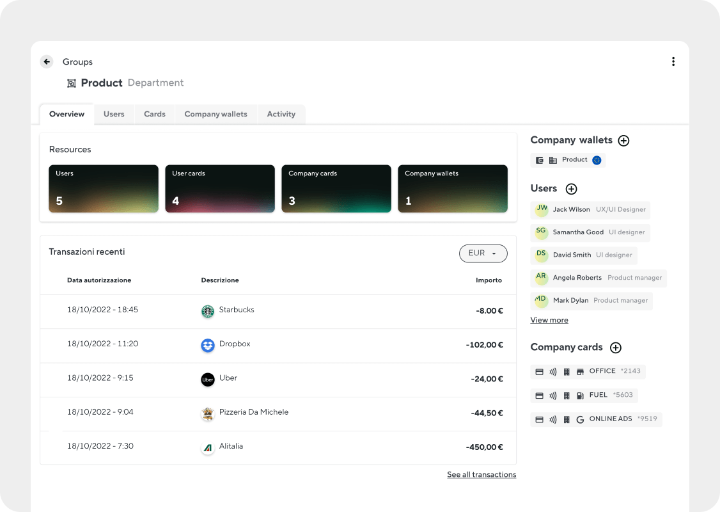Click the store icon on OFFICE card
The image size is (720, 512).
[580, 372]
